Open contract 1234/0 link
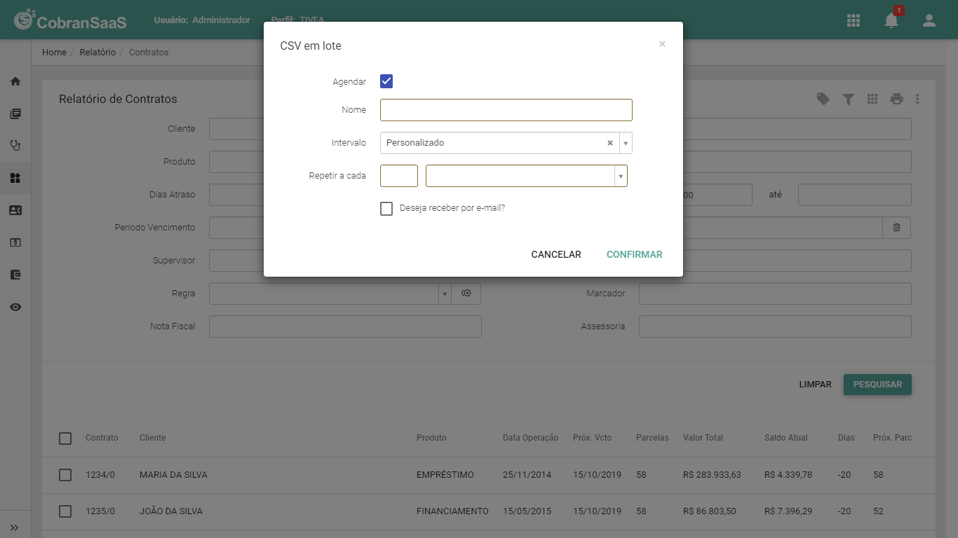This screenshot has height=538, width=958. [x=100, y=475]
